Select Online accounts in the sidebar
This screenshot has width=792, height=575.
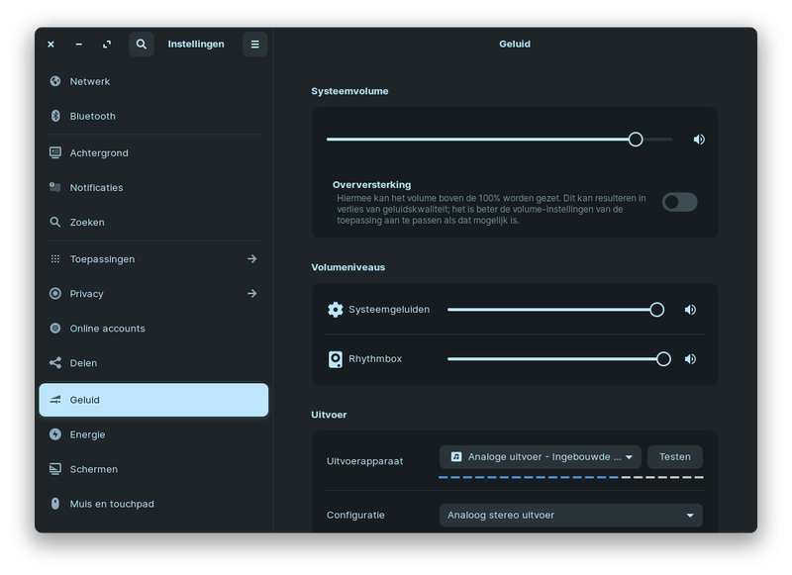(x=153, y=329)
